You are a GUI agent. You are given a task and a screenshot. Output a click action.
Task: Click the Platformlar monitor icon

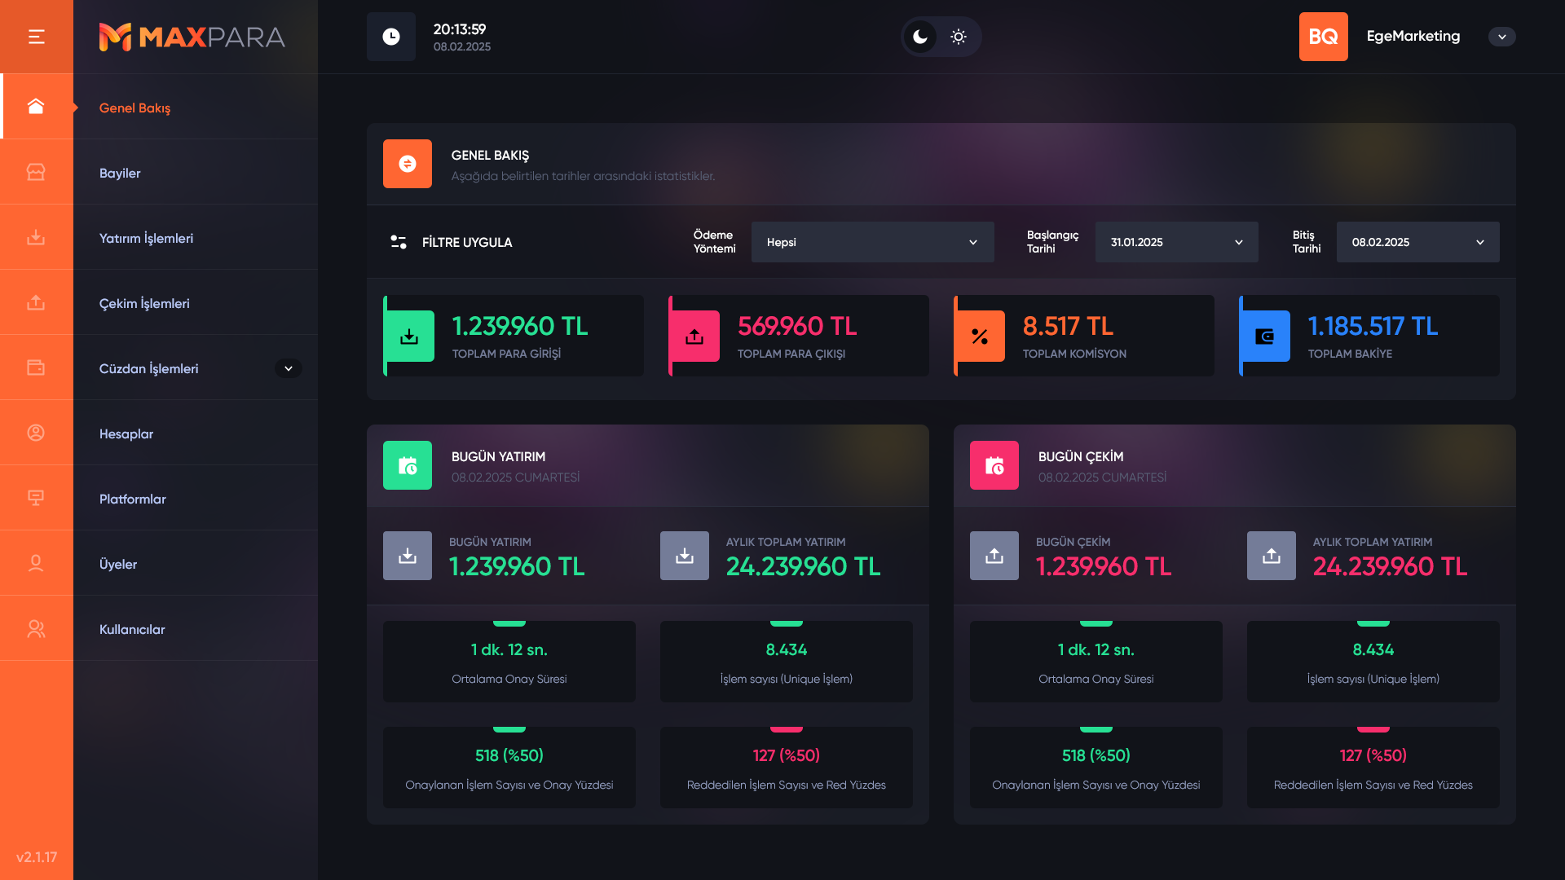point(36,498)
